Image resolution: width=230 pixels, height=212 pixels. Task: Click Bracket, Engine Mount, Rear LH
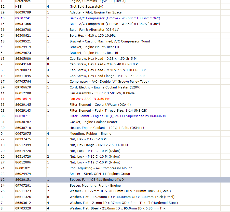[94, 47]
